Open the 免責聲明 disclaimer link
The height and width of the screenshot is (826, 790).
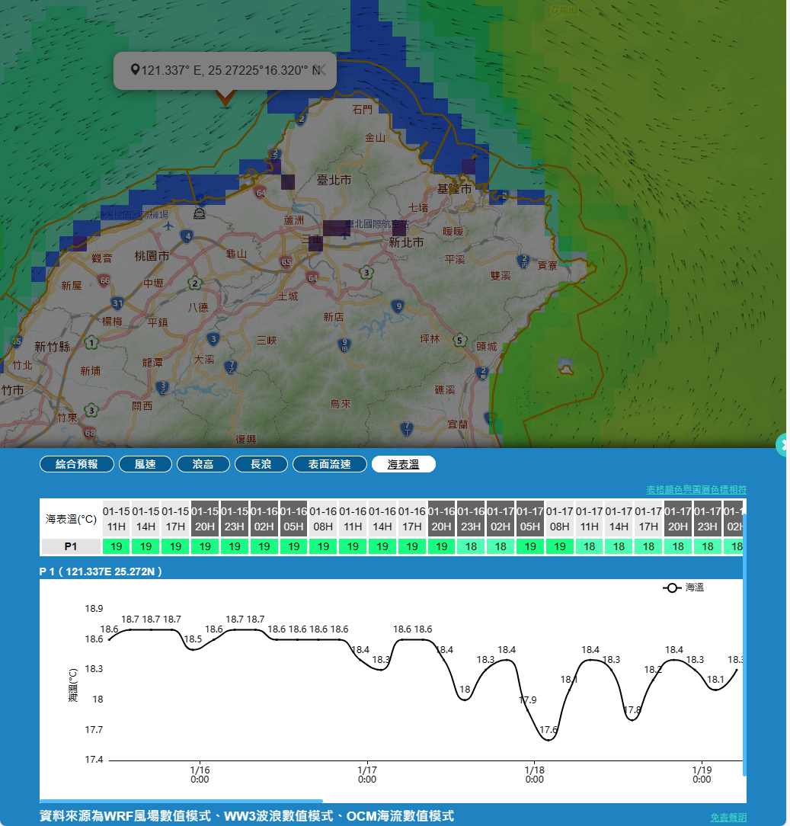pos(728,817)
